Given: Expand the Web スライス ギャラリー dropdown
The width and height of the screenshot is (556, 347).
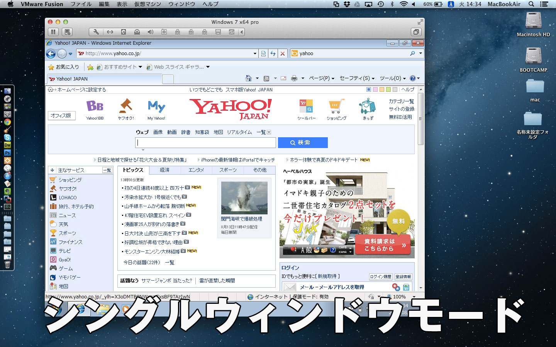Looking at the screenshot, I should pyautogui.click(x=208, y=67).
